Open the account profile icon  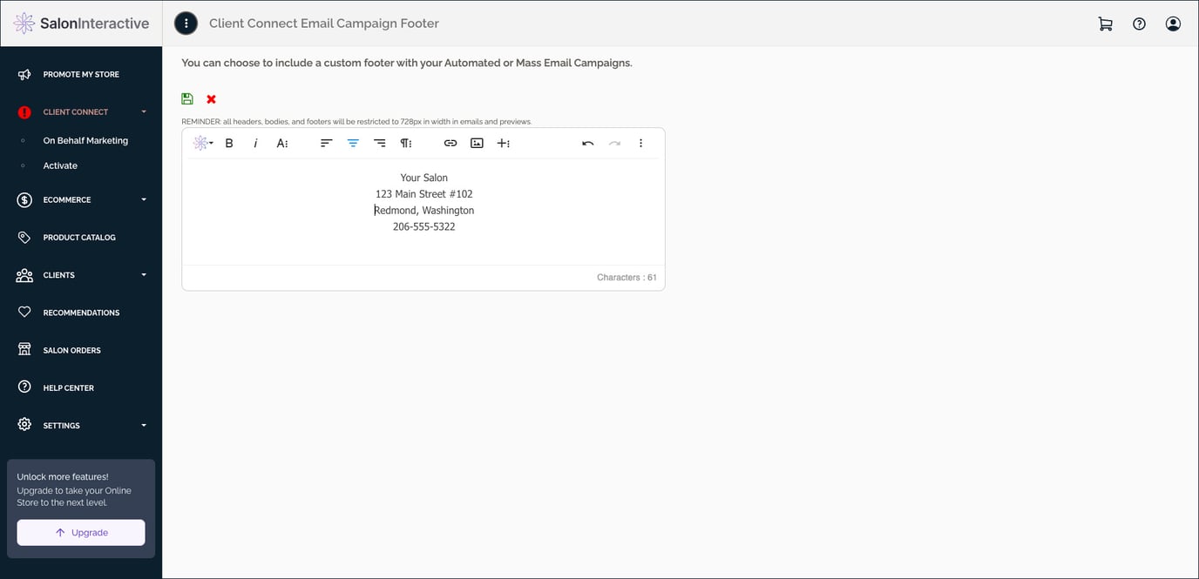click(1172, 24)
